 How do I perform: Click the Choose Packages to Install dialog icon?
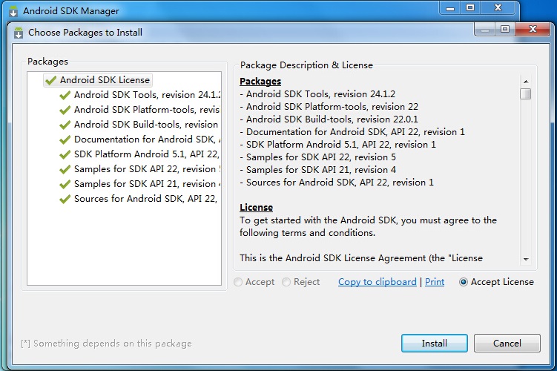(x=19, y=33)
